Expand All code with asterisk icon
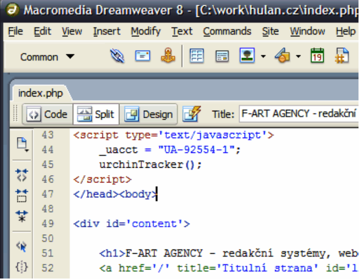This screenshot has height=279, width=359. pos(22,216)
